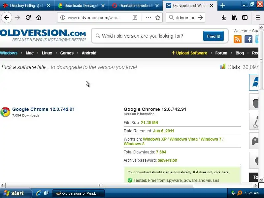This screenshot has width=264, height=198.
Task: Close the Thanks for downloading tab
Action: tap(157, 6)
